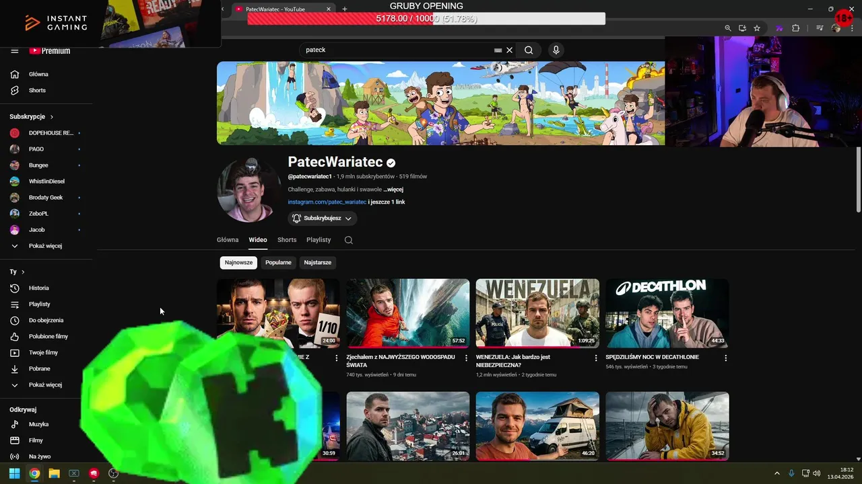Show hidden system tray icons

pyautogui.click(x=776, y=473)
